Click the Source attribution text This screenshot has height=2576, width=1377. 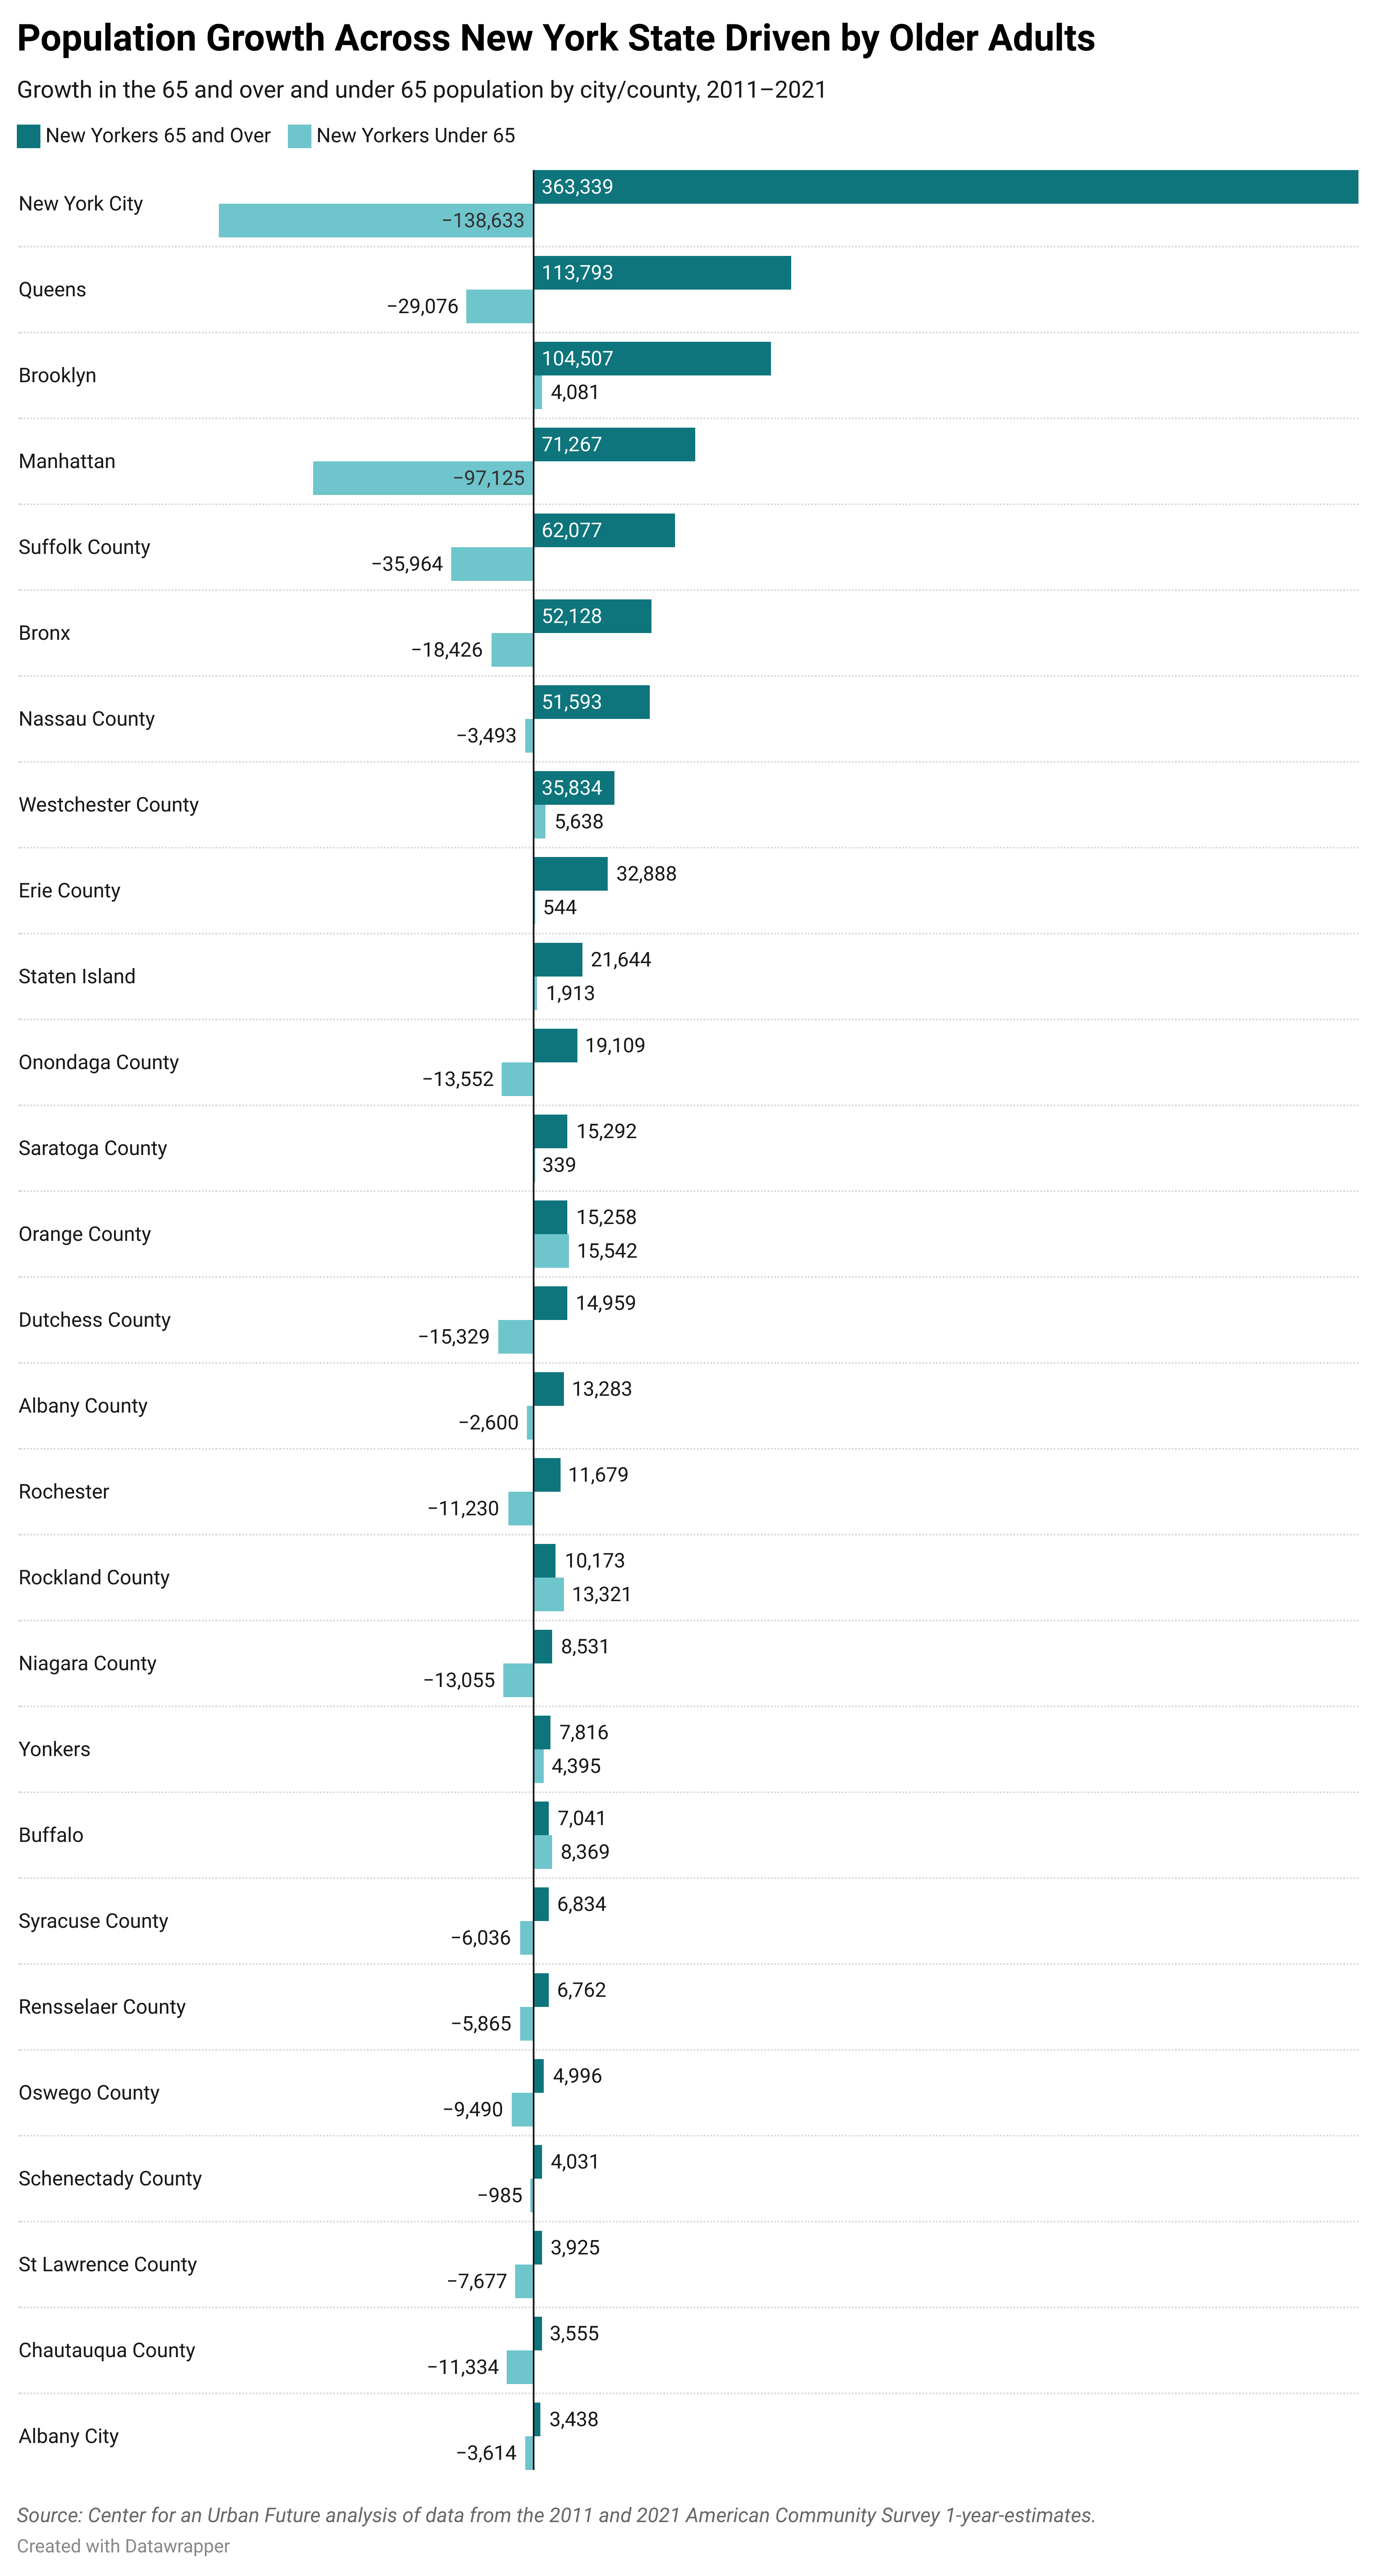click(556, 2515)
